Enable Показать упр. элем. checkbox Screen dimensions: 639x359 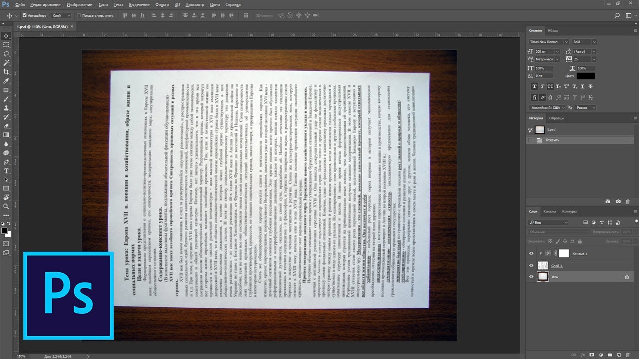[79, 16]
